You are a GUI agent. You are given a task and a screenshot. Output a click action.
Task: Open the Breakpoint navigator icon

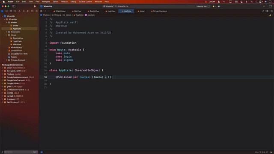pyautogui.click(x=32, y=11)
